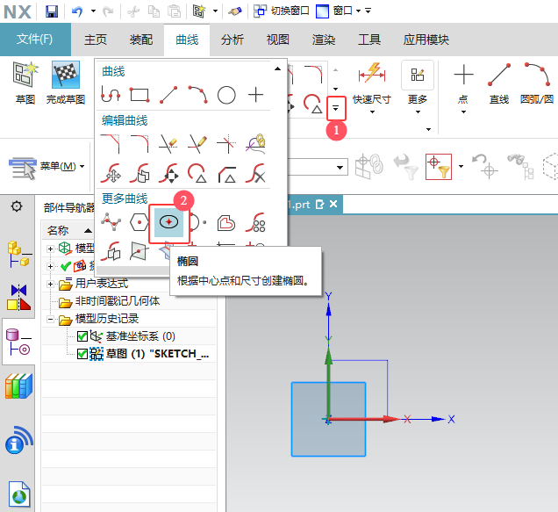The image size is (558, 512).
Task: Click the Save icon in the quick access toolbar
Action: pyautogui.click(x=52, y=11)
